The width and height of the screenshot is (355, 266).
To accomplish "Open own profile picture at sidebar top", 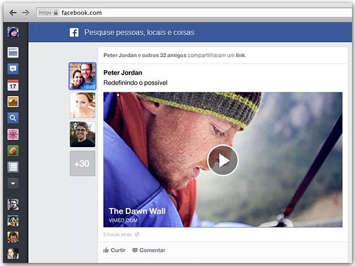I will [x=13, y=32].
